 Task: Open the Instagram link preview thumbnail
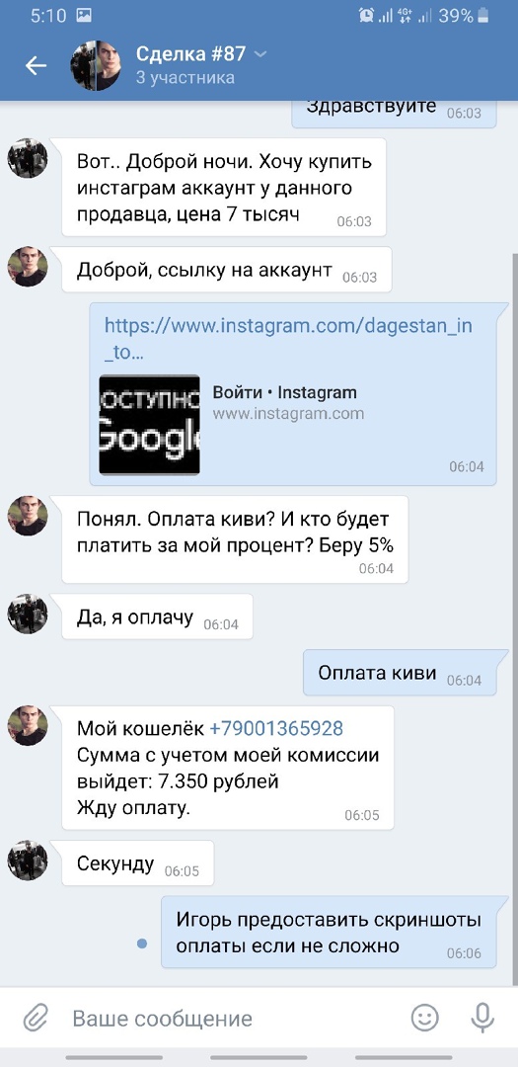150,425
